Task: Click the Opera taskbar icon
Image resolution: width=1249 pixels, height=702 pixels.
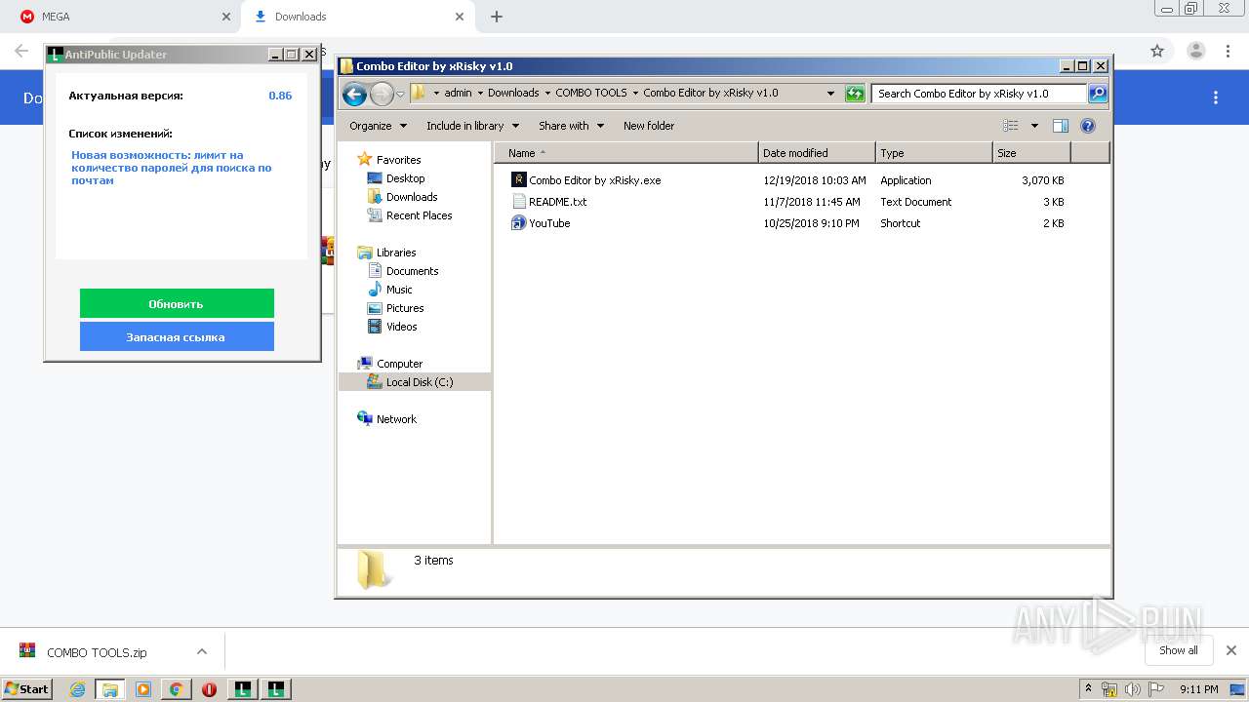Action: click(x=209, y=689)
